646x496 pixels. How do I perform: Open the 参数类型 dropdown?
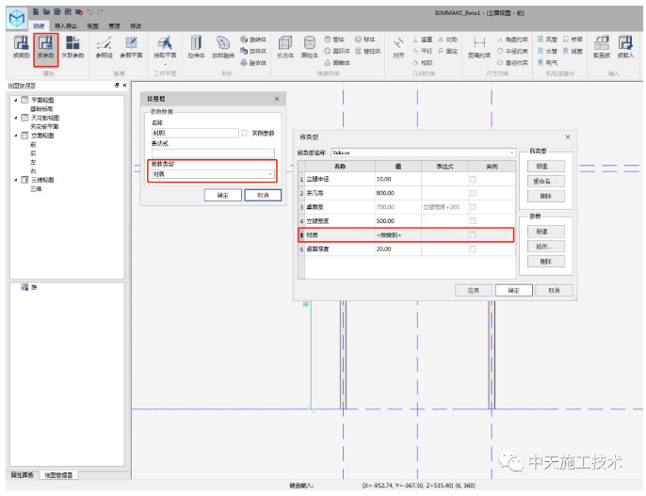(213, 174)
